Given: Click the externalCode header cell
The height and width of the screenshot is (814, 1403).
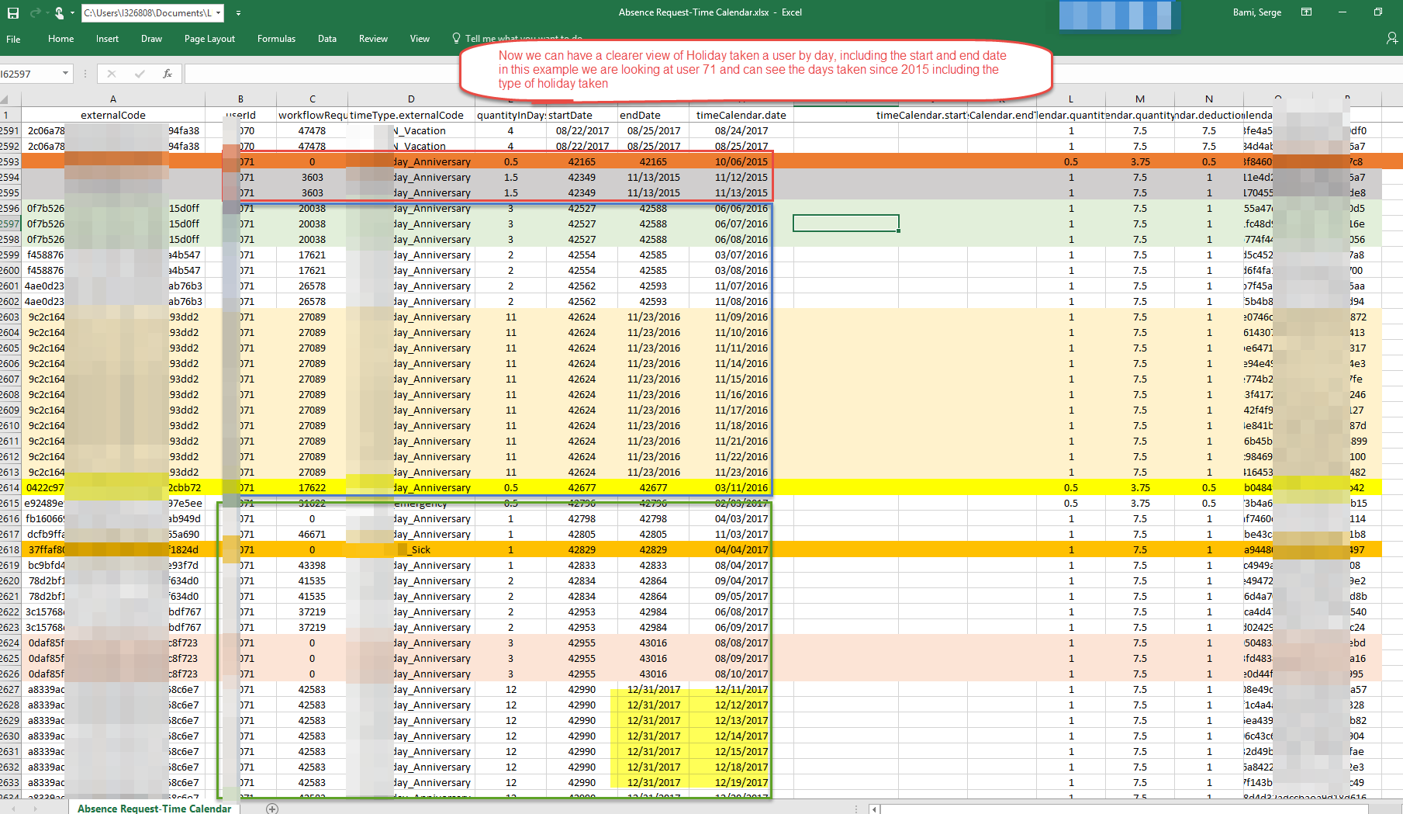Looking at the screenshot, I should (113, 115).
